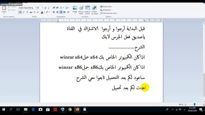Click the red app icon in taskbar
The image size is (205, 115).
coord(55,109)
